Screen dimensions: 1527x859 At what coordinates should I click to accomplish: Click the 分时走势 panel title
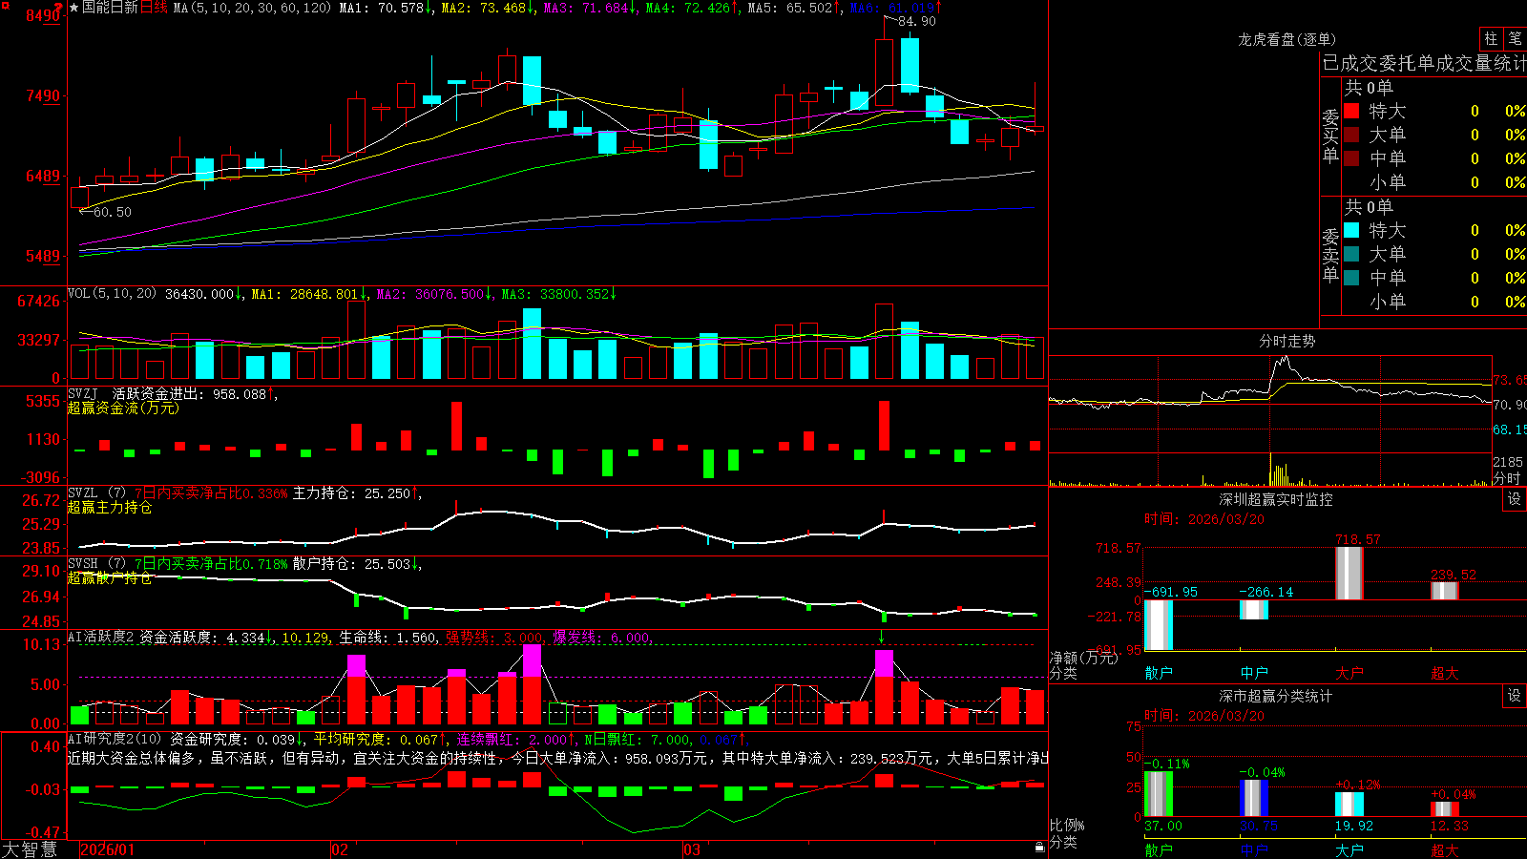(1287, 341)
